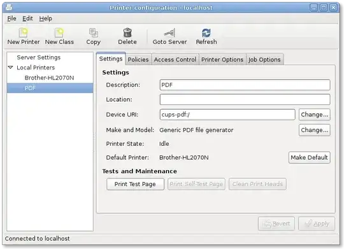Click the printer app icon in the title bar
Viewport: 344px width, 249px height.
9,8
